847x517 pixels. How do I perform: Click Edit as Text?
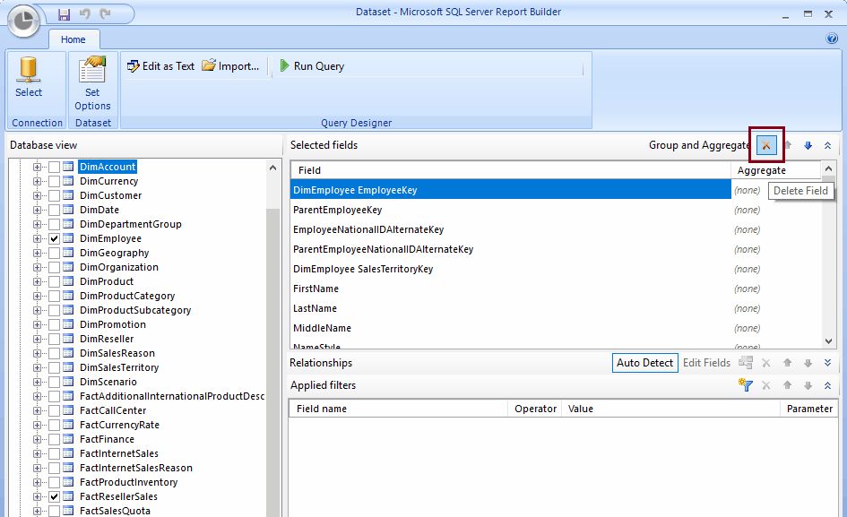pos(160,66)
